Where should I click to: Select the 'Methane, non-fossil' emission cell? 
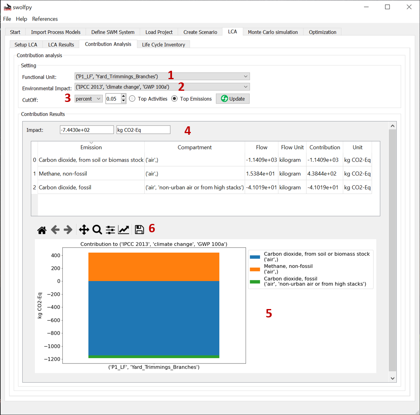click(x=91, y=174)
